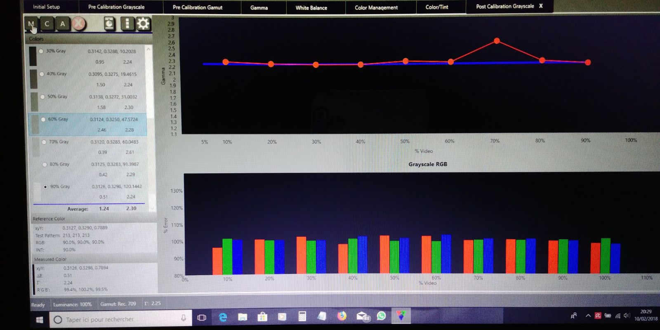Screen dimensions: 660x330
Task: Stop measurement with the red X
Action: click(79, 24)
